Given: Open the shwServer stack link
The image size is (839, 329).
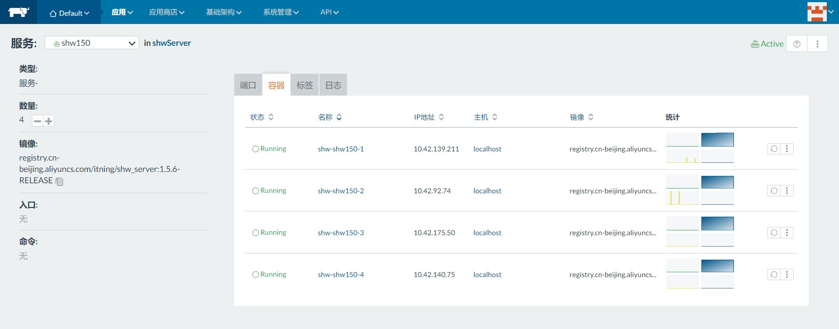Looking at the screenshot, I should 171,43.
